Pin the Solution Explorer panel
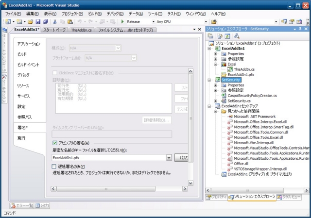The width and height of the screenshot is (311, 218). click(x=300, y=29)
